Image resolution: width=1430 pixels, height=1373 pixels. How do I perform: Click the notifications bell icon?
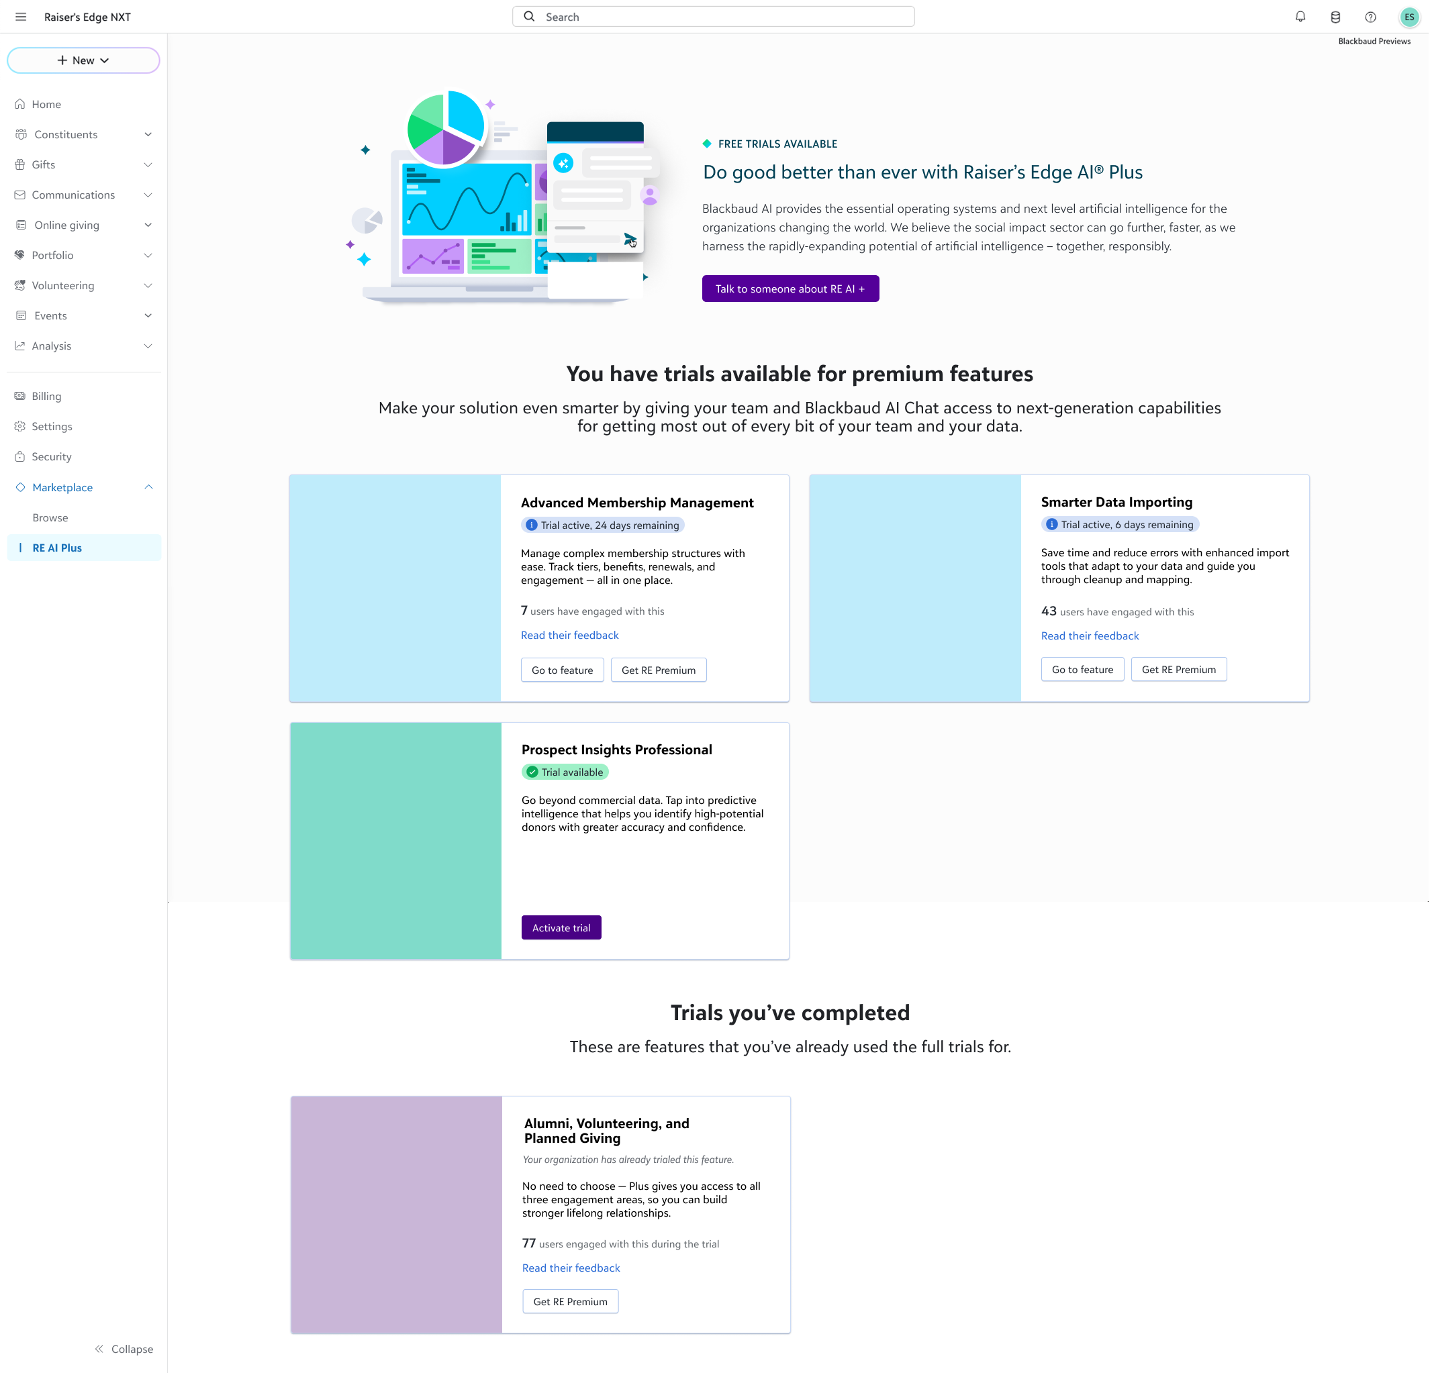point(1300,17)
